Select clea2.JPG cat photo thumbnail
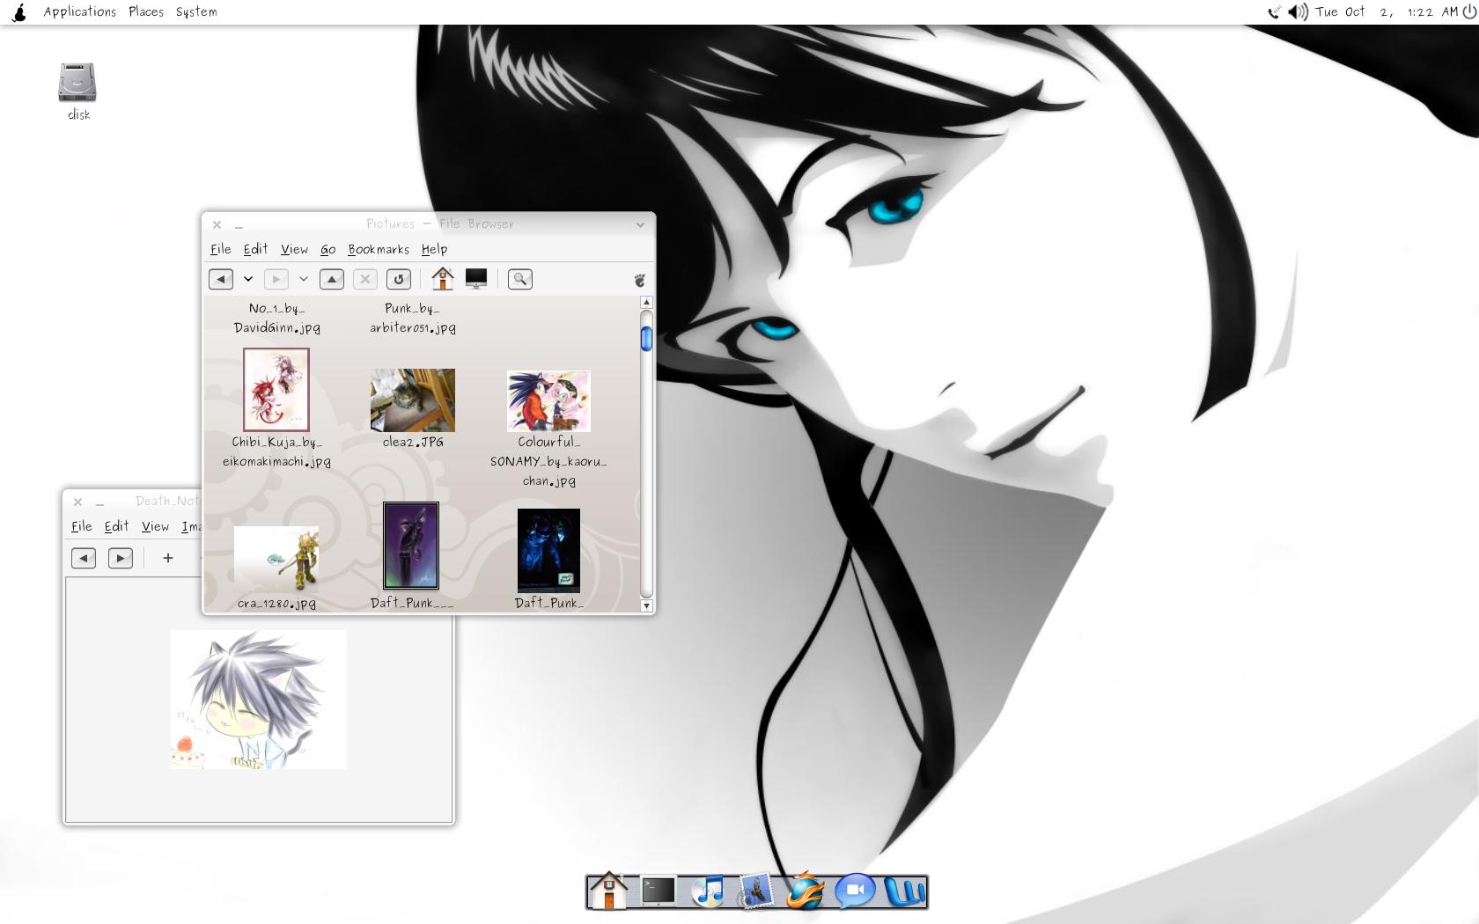This screenshot has width=1479, height=924. click(x=413, y=400)
